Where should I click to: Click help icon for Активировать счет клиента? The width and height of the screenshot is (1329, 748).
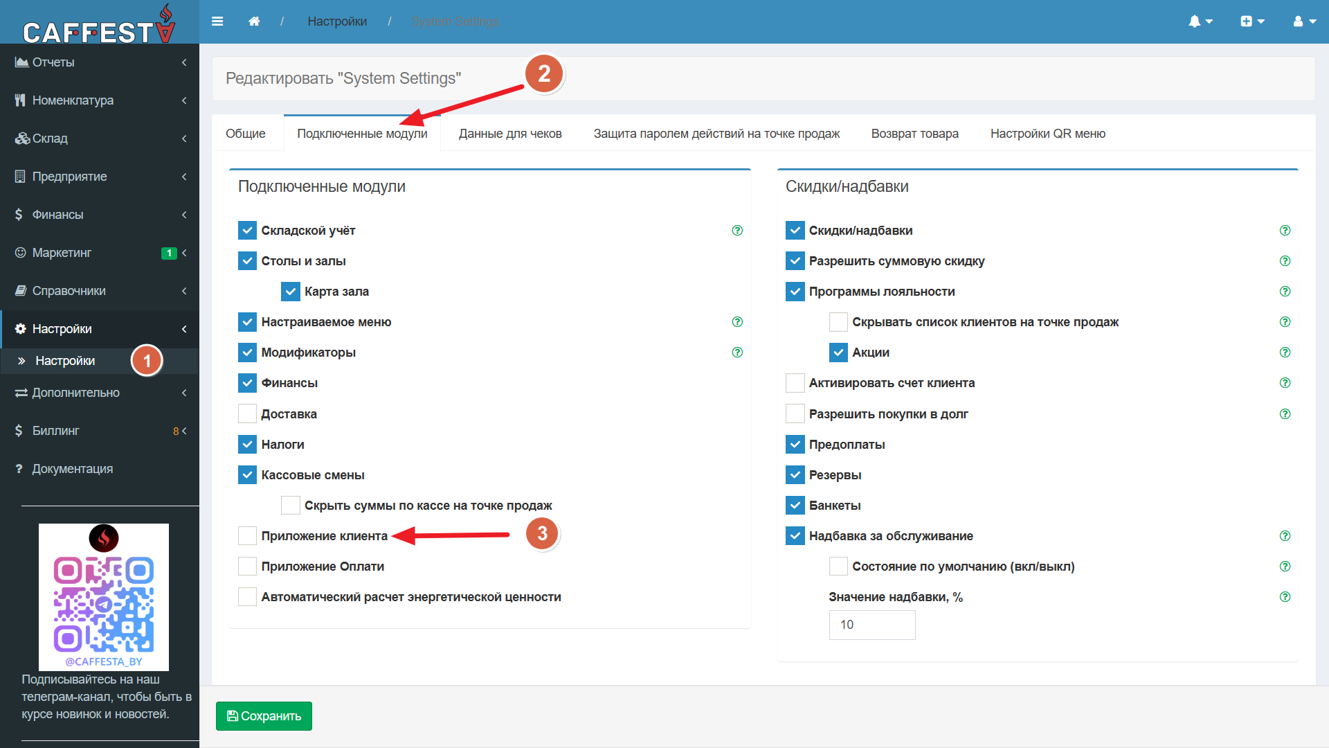1285,383
